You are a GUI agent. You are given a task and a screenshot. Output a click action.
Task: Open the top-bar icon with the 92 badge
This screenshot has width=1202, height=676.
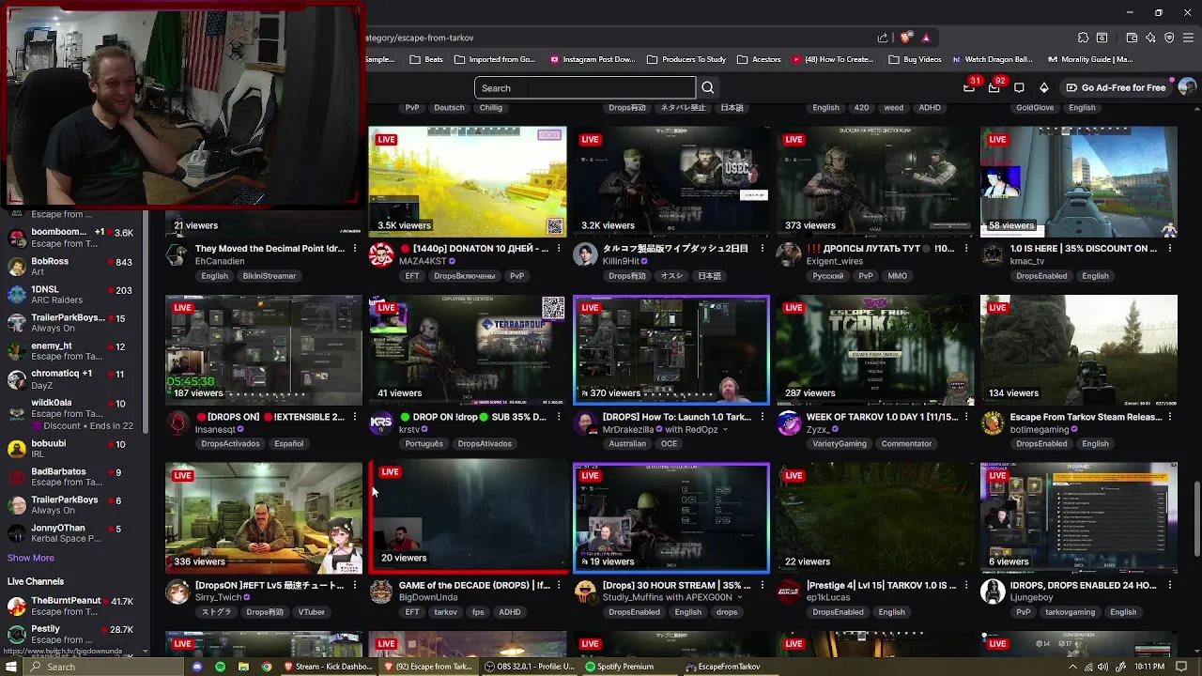click(994, 87)
